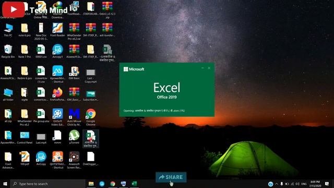This screenshot has width=334, height=188.
Task: Select the ISM Basic shortcut
Action: click(74, 73)
